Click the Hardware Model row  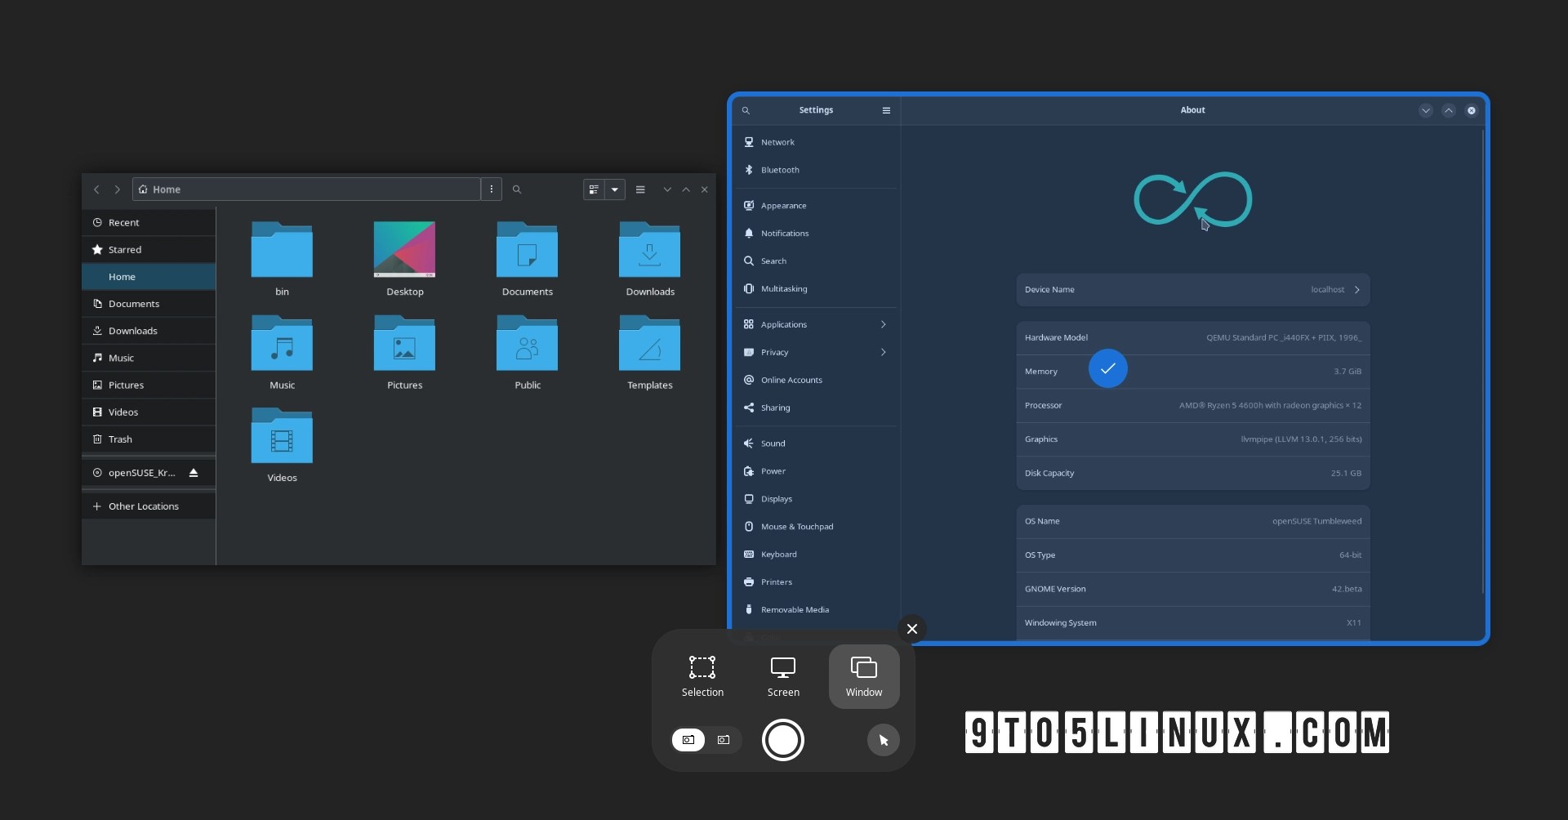pyautogui.click(x=1193, y=337)
